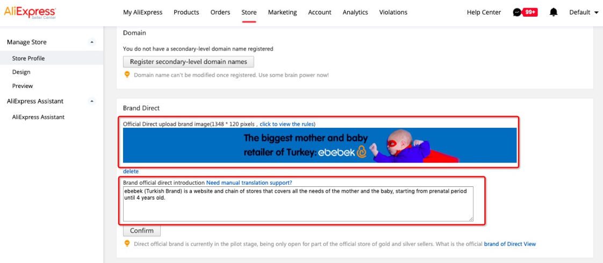Open the My AliExpress menu
The image size is (603, 263).
point(142,12)
